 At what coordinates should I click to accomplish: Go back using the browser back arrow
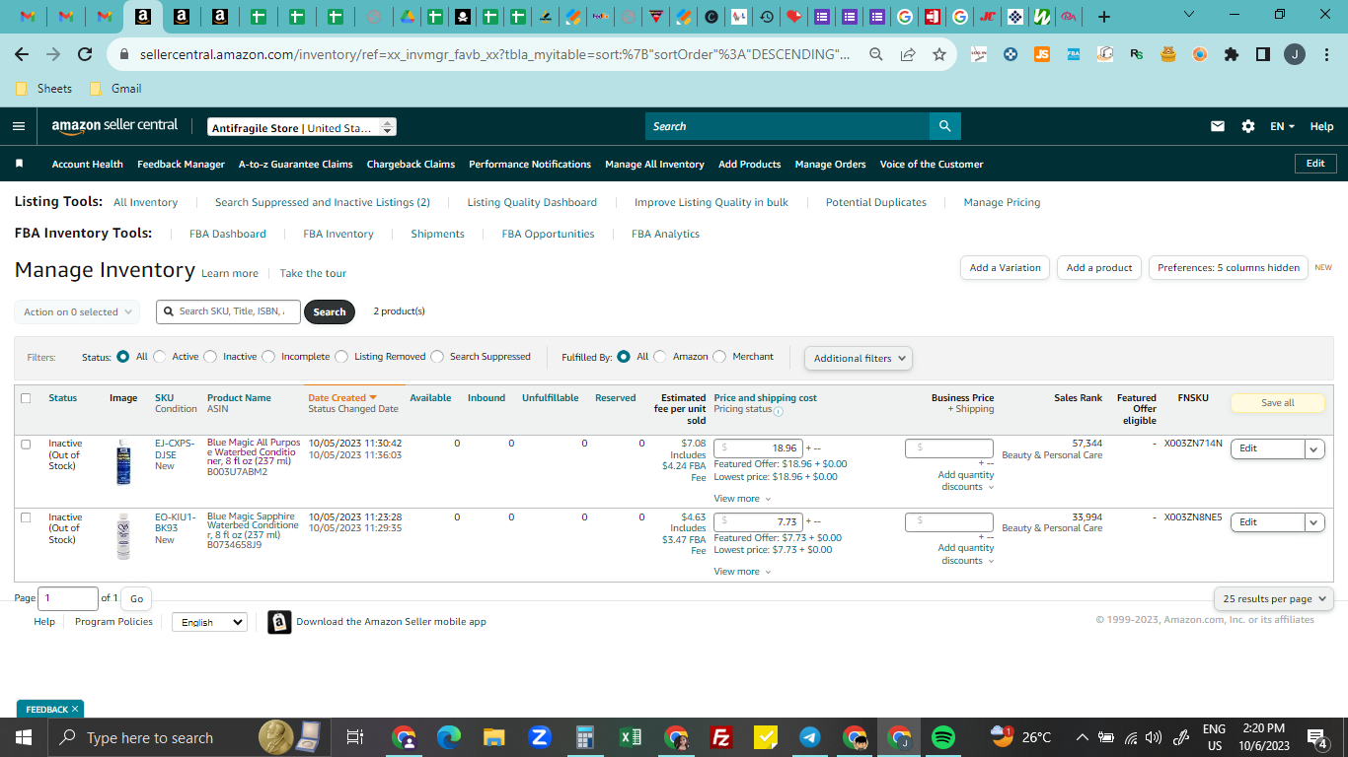point(22,55)
